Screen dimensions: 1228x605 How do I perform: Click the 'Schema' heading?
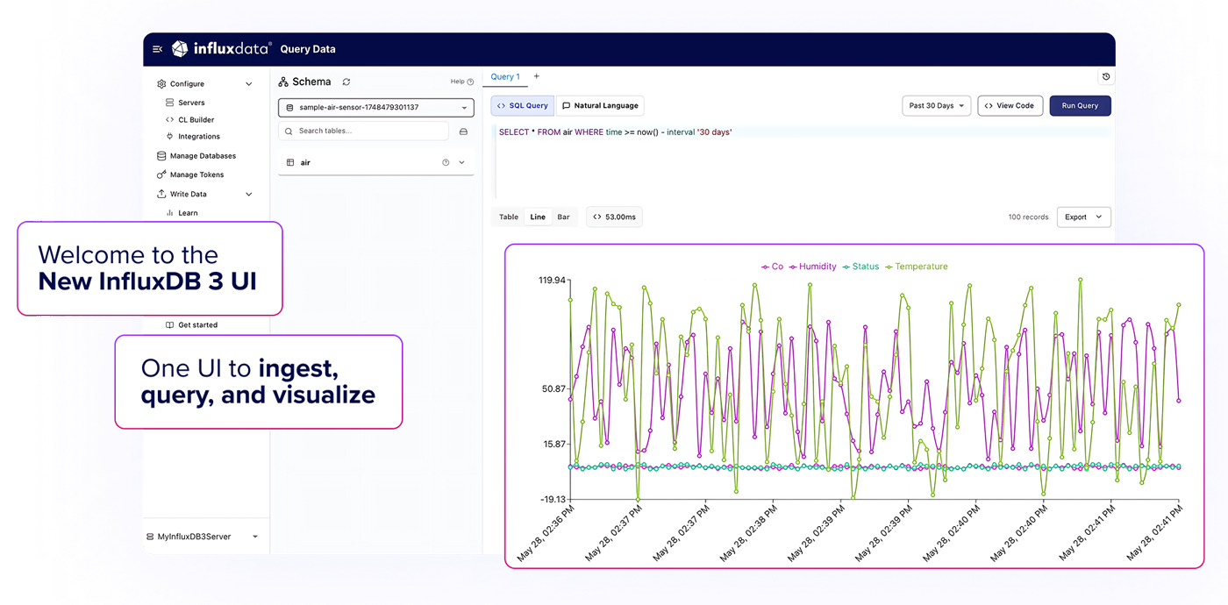coord(311,82)
